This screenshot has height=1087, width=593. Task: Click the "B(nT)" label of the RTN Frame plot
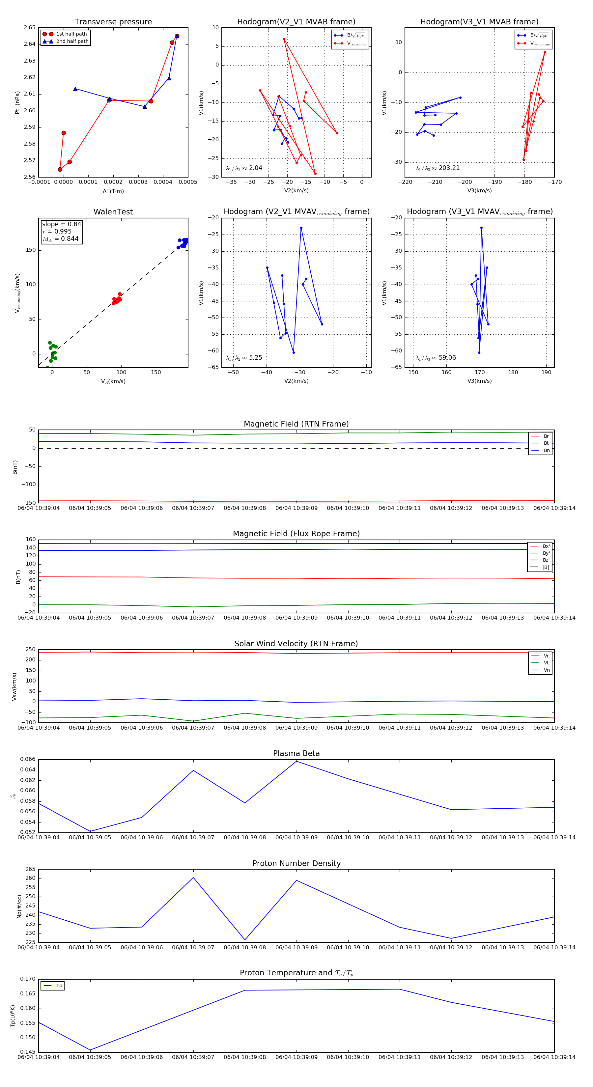click(x=15, y=467)
